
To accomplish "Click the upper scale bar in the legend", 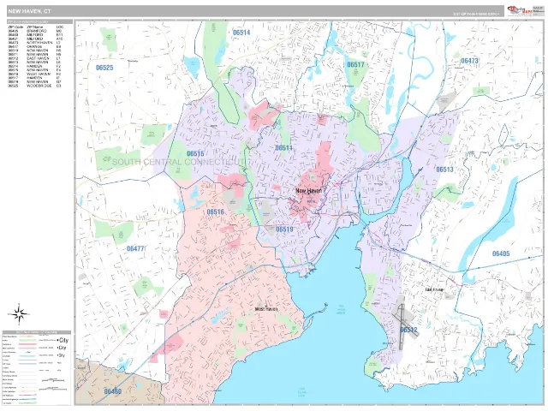I will 53,380.
